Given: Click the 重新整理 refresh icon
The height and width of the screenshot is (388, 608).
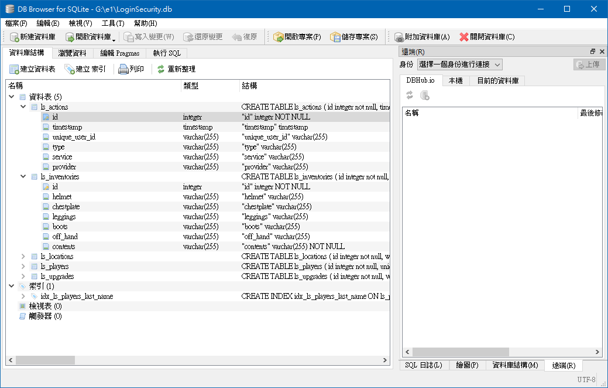Looking at the screenshot, I should (x=161, y=69).
